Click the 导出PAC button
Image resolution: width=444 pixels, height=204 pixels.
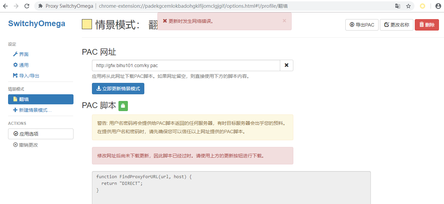pyautogui.click(x=362, y=25)
